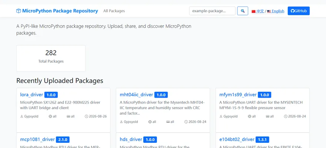
Task: Click Gypsyold author in mht04iic_driver card
Action: pyautogui.click(x=131, y=122)
